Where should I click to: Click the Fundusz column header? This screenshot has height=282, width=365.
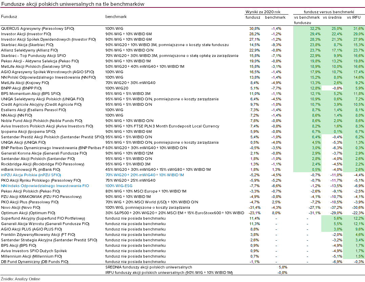[9, 17]
